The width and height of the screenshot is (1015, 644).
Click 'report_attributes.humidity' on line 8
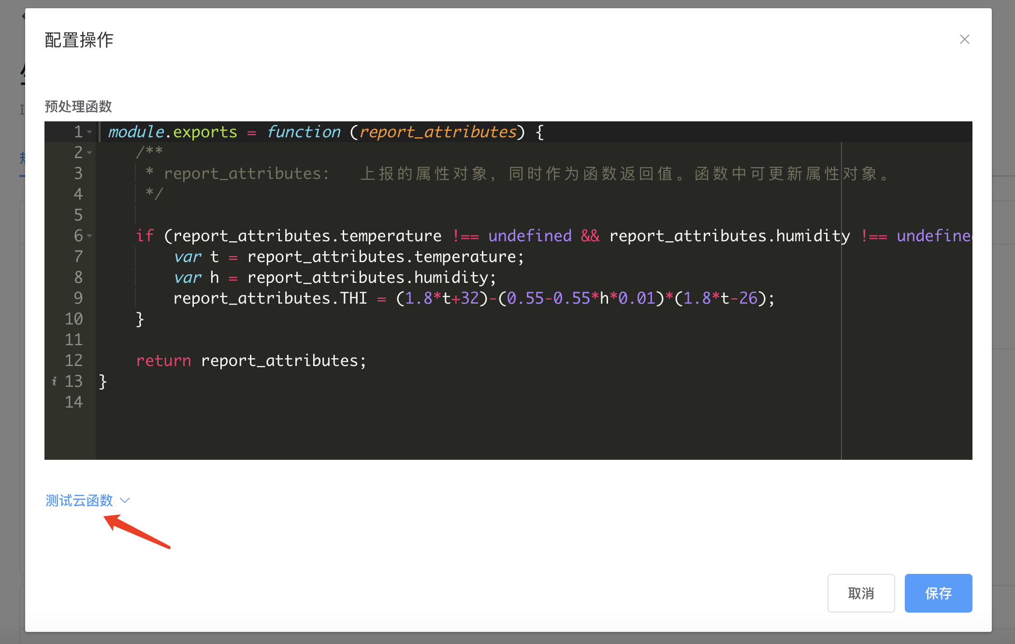(x=368, y=278)
